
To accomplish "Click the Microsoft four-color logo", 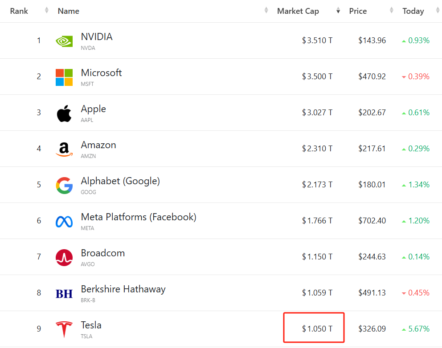I will (x=64, y=77).
